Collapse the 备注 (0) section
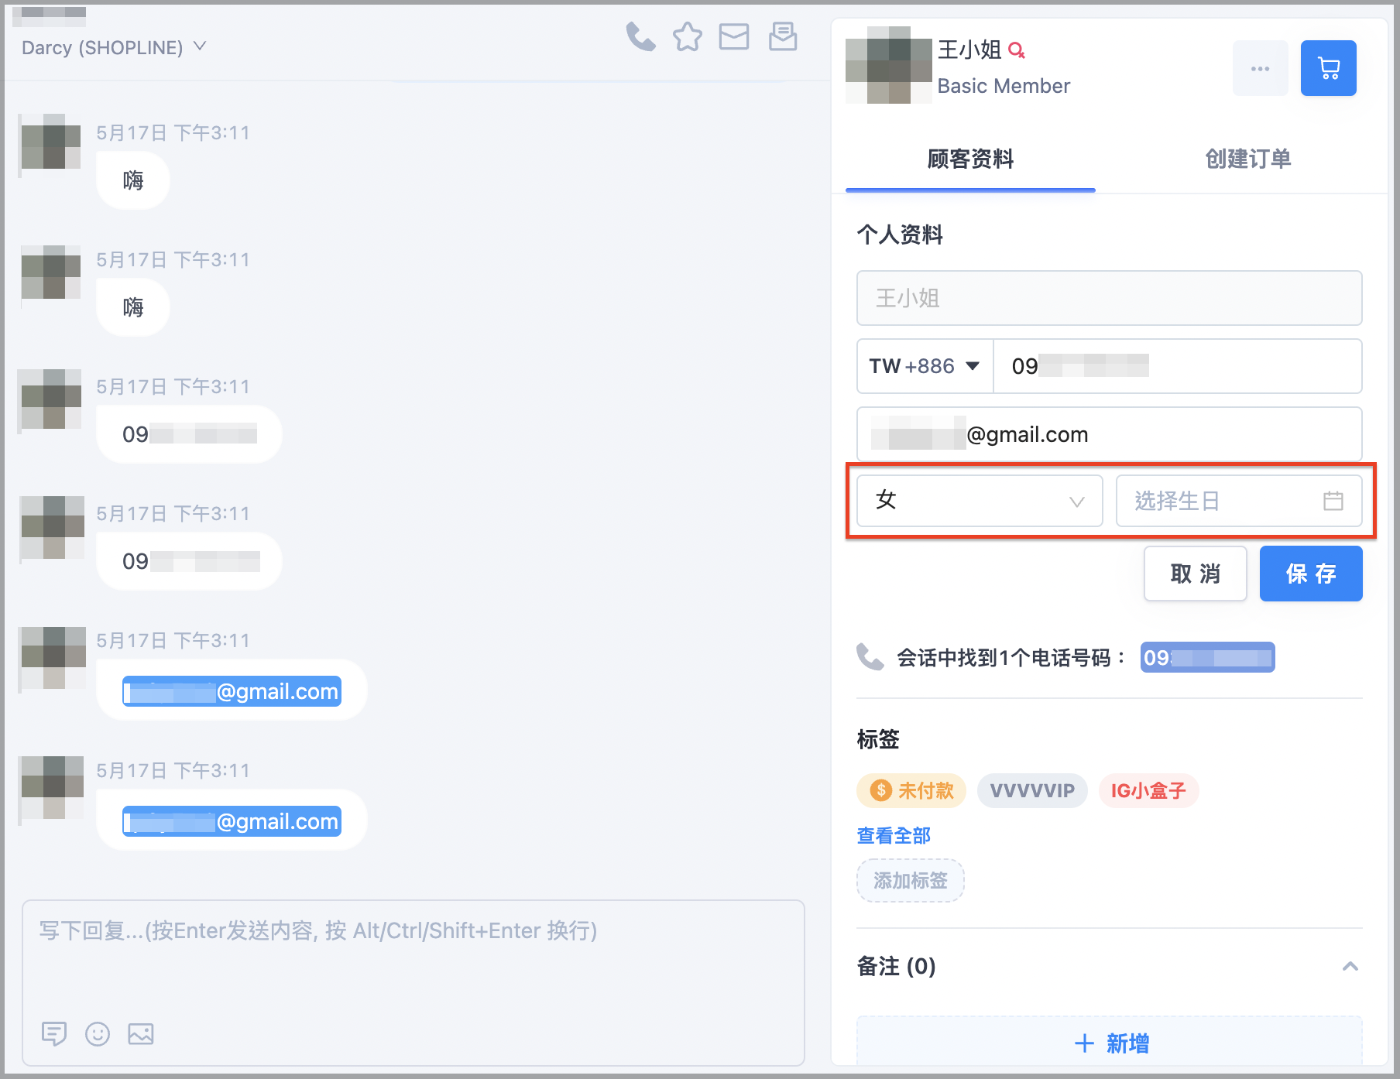 1350,966
